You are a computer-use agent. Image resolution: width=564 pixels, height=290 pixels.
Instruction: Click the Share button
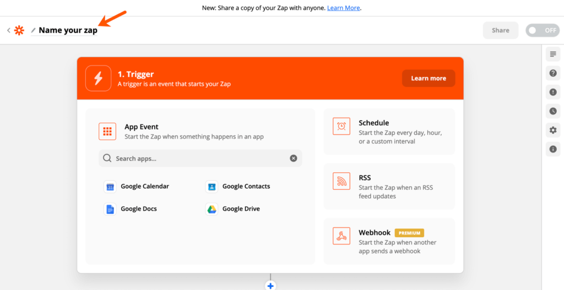point(500,30)
